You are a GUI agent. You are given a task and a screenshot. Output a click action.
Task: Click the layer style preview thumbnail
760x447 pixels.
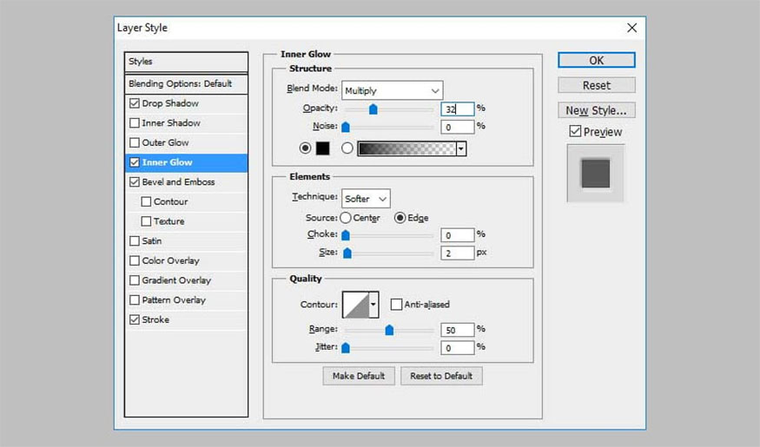(x=595, y=171)
